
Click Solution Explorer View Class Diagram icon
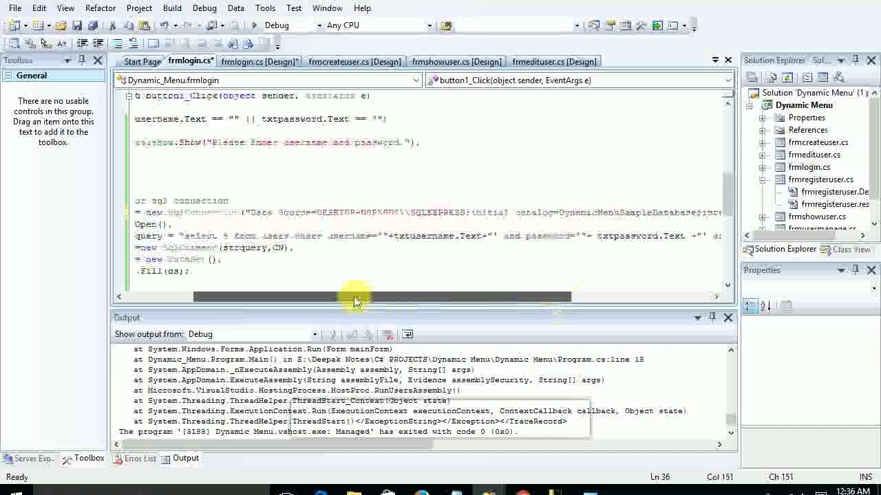(x=838, y=77)
